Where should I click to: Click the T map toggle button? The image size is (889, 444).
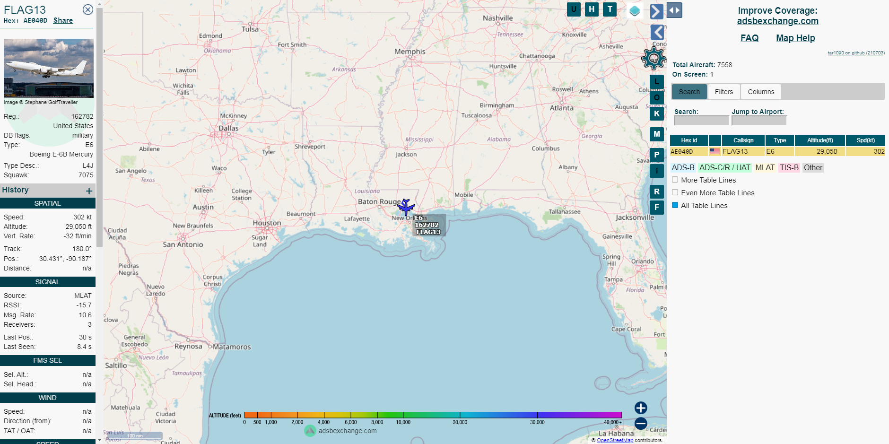pyautogui.click(x=610, y=9)
